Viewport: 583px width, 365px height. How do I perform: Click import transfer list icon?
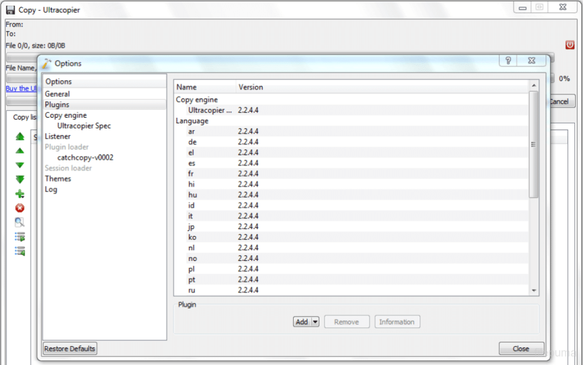pos(20,251)
